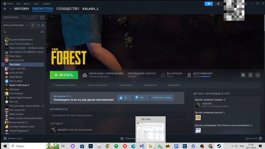
Task: Open the View menu
Action: [x=18, y=4]
